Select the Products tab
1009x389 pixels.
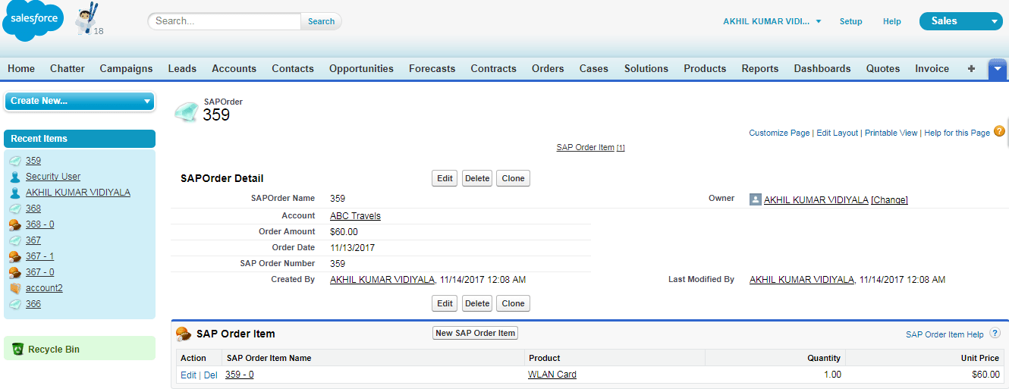[x=705, y=68]
